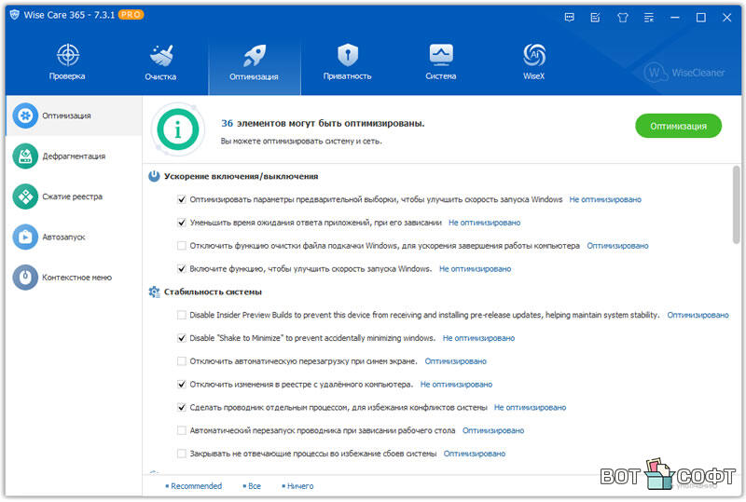Switch to Сжатие реестра in the sidebar
This screenshot has height=502, width=746.
pos(72,197)
